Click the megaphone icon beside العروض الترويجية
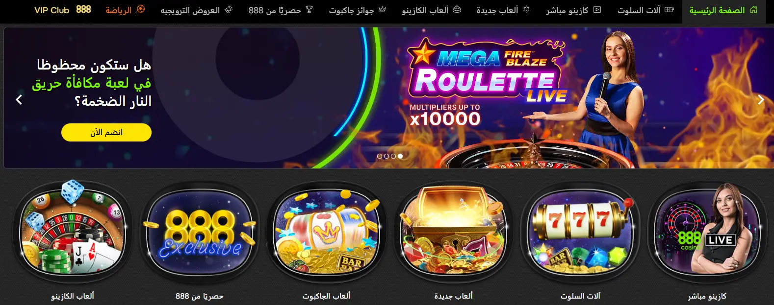Image resolution: width=774 pixels, height=305 pixels. pos(229,9)
